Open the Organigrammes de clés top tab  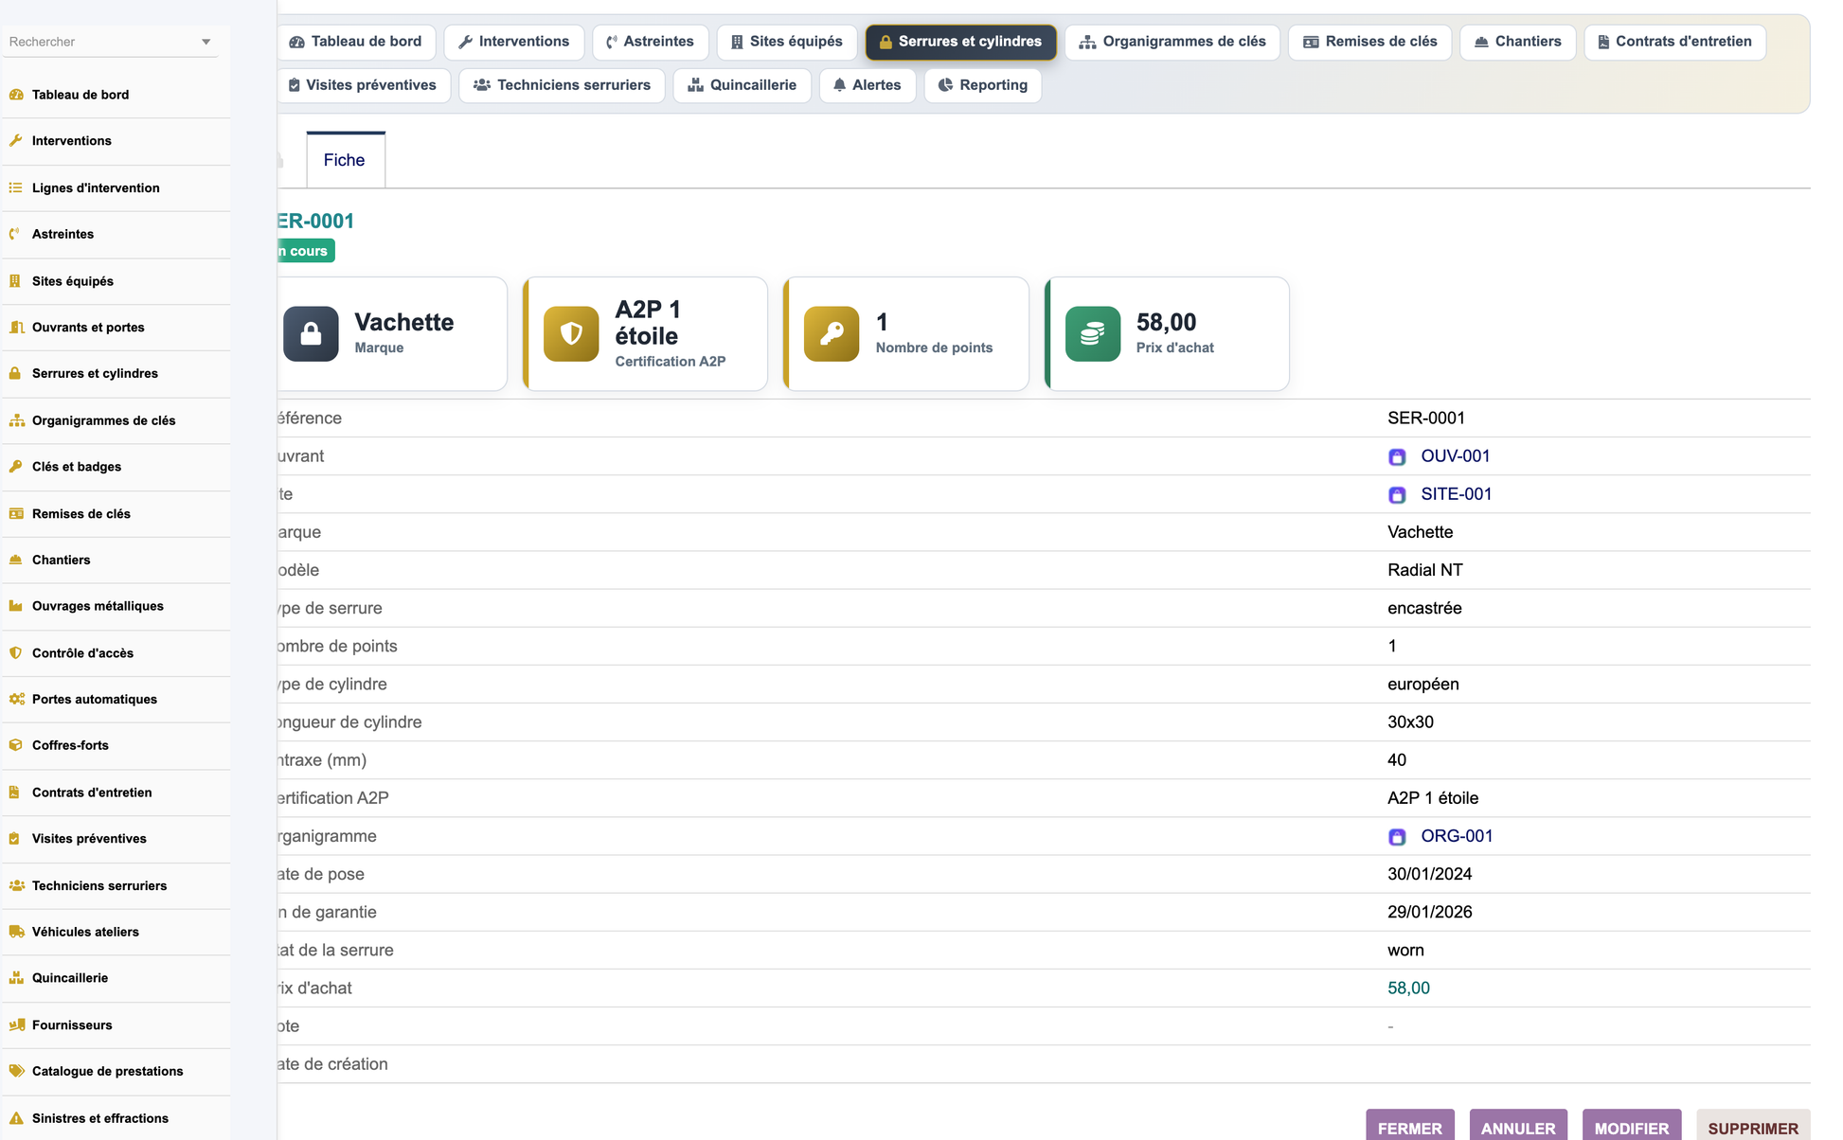tap(1172, 42)
